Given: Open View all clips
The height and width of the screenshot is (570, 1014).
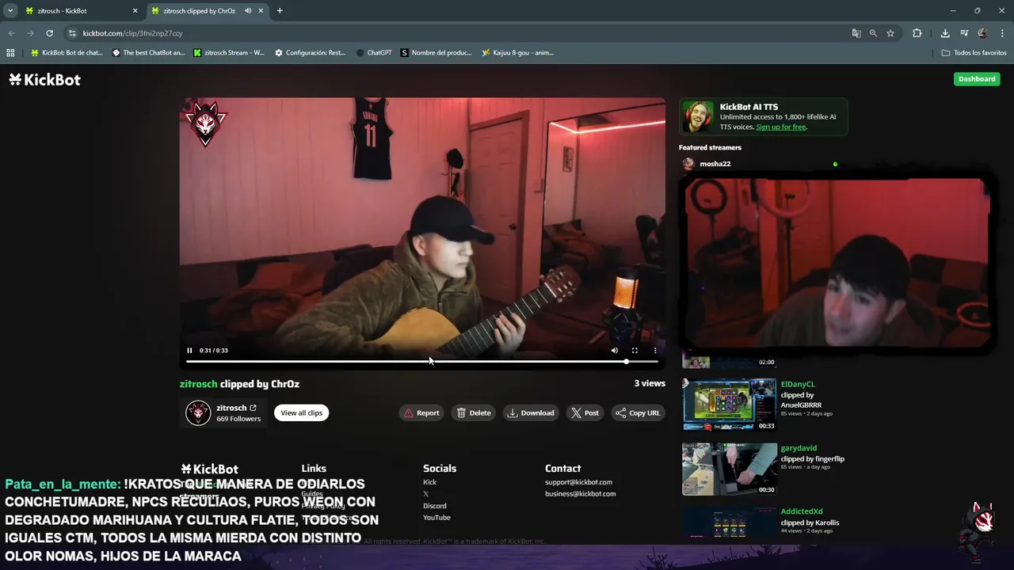Looking at the screenshot, I should pyautogui.click(x=302, y=413).
